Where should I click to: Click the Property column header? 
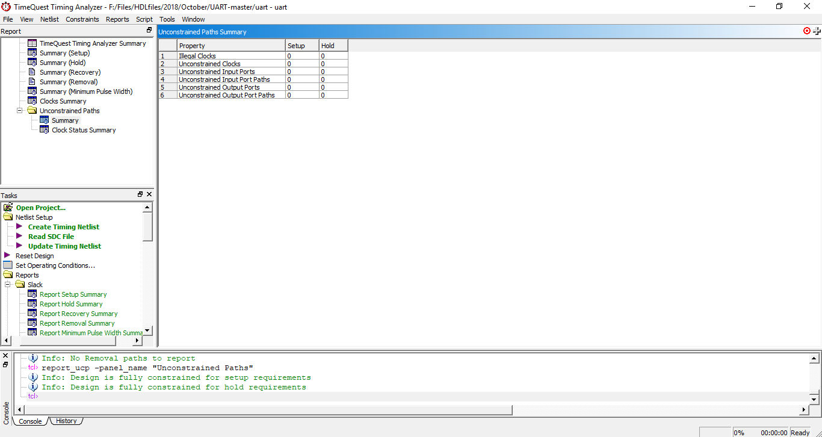(231, 46)
